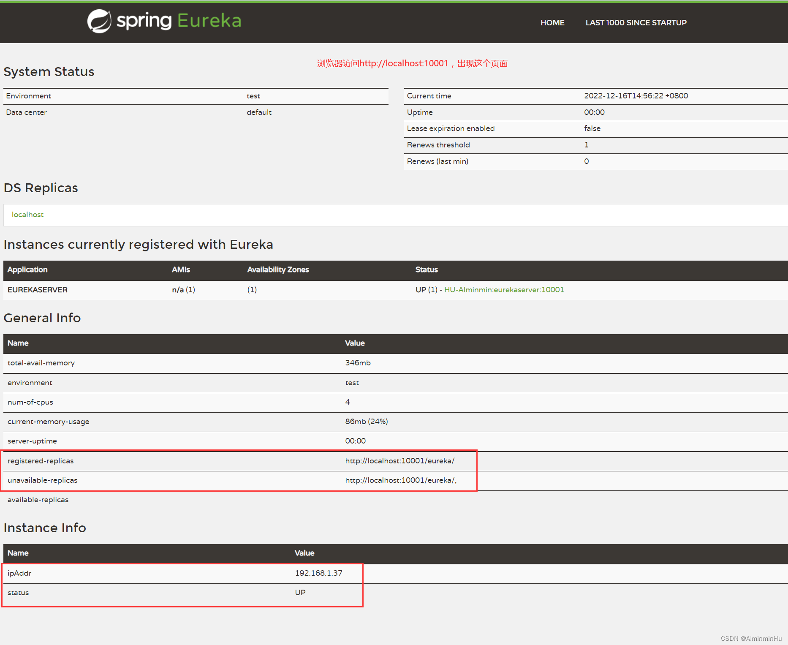The width and height of the screenshot is (788, 645).
Task: Click the Uptime value 00:00
Action: 595,112
